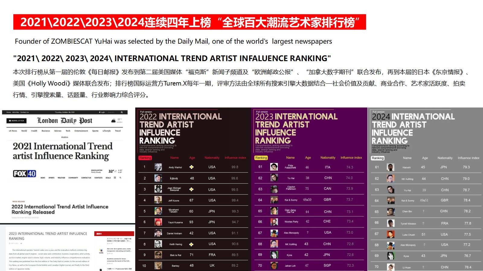Click Yu Hai's influence index 74.0 in the 2023 table
Screen dimensions: 483x271
(x=349, y=178)
